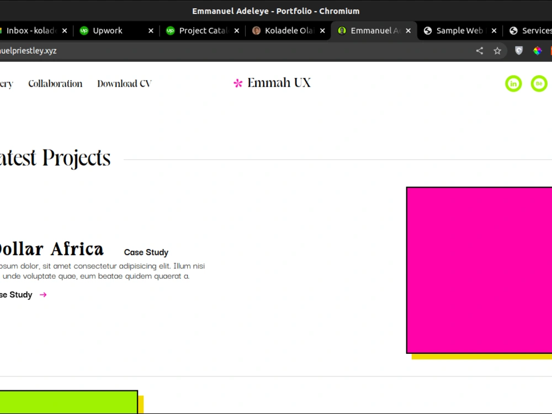The height and width of the screenshot is (414, 552).
Task: Click the Dollar Africa project title
Action: pyautogui.click(x=51, y=249)
